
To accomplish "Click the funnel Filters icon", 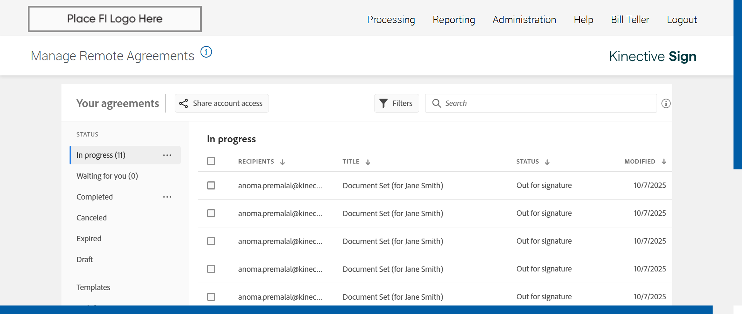I will click(383, 104).
